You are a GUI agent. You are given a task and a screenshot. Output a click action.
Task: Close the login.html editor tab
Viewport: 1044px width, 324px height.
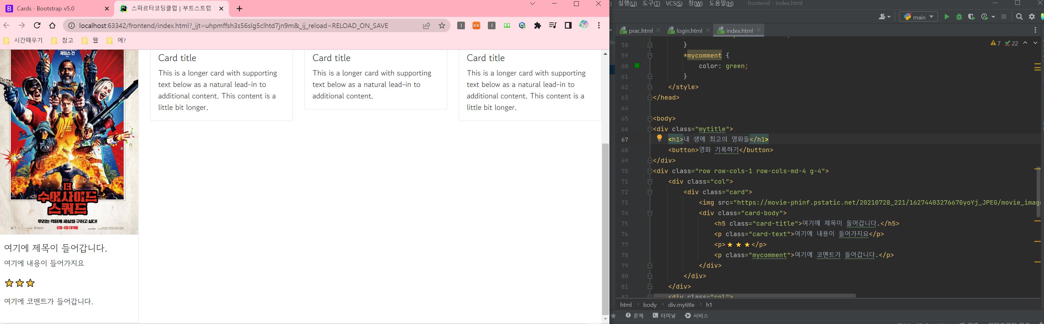tap(708, 30)
